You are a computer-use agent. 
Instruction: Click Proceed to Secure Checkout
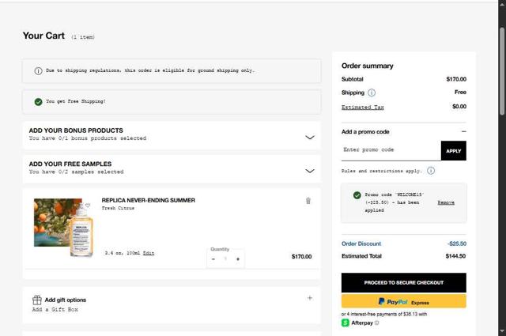point(404,283)
